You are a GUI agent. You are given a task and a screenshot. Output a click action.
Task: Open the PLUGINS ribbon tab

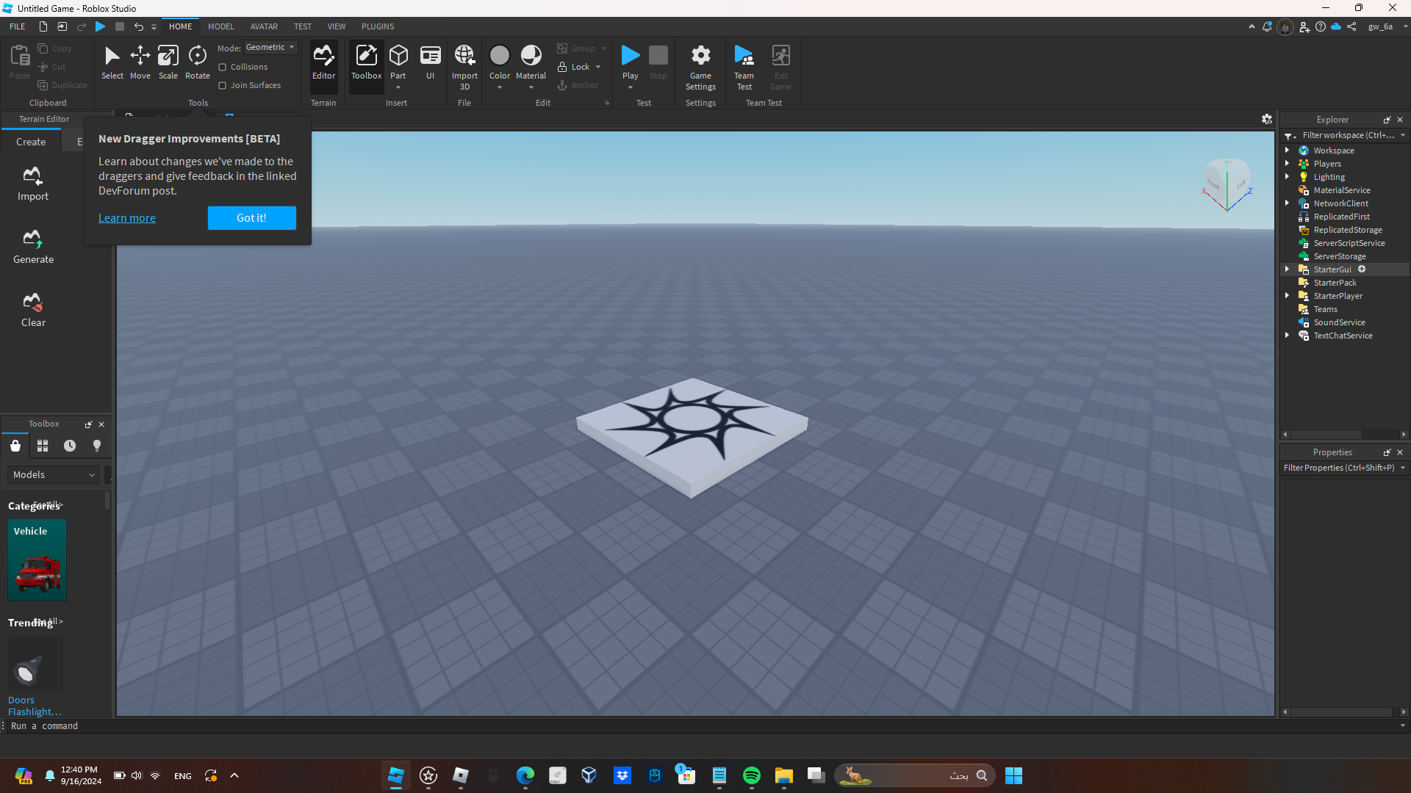point(378,26)
